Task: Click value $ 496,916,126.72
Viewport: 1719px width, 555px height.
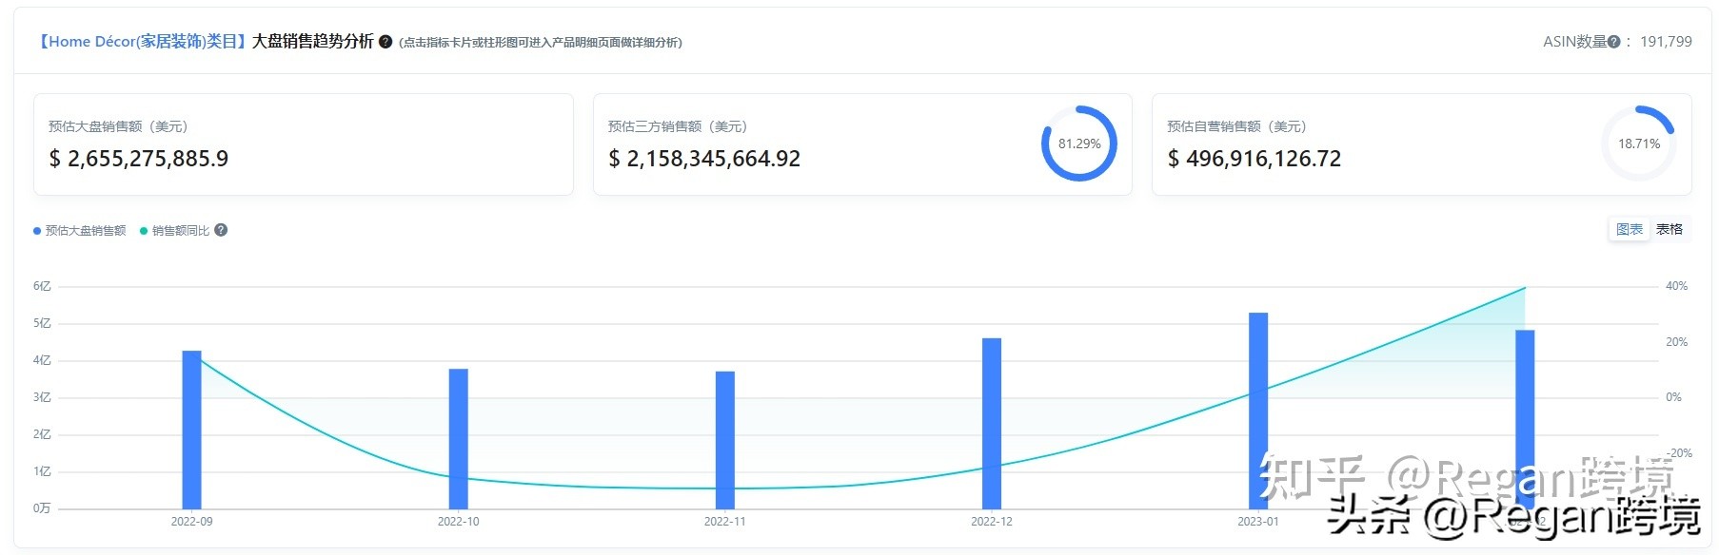Action: [1255, 159]
